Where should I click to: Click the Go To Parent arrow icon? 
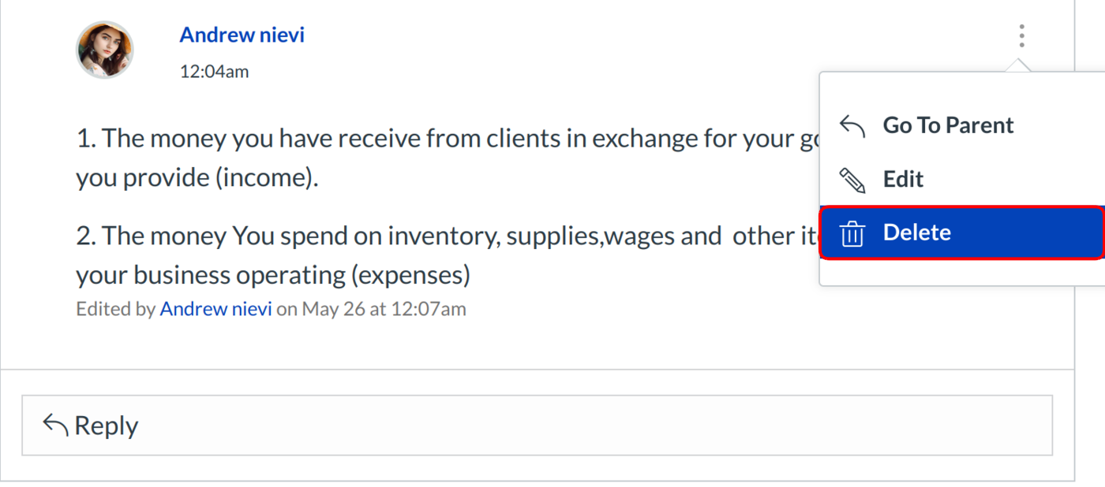(852, 125)
